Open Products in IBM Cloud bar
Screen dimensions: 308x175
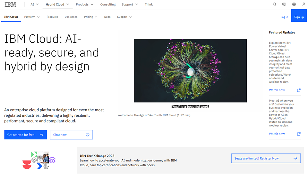tap(52, 17)
